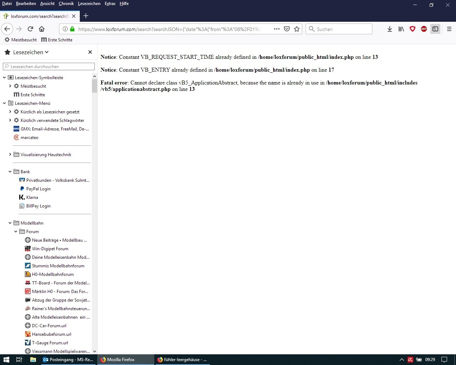Show site information icon in URL bar
The width and height of the screenshot is (456, 365).
pyautogui.click(x=65, y=29)
